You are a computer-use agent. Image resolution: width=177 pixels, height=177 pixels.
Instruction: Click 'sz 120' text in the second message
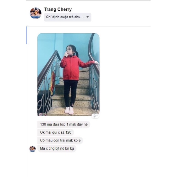(x=66, y=132)
